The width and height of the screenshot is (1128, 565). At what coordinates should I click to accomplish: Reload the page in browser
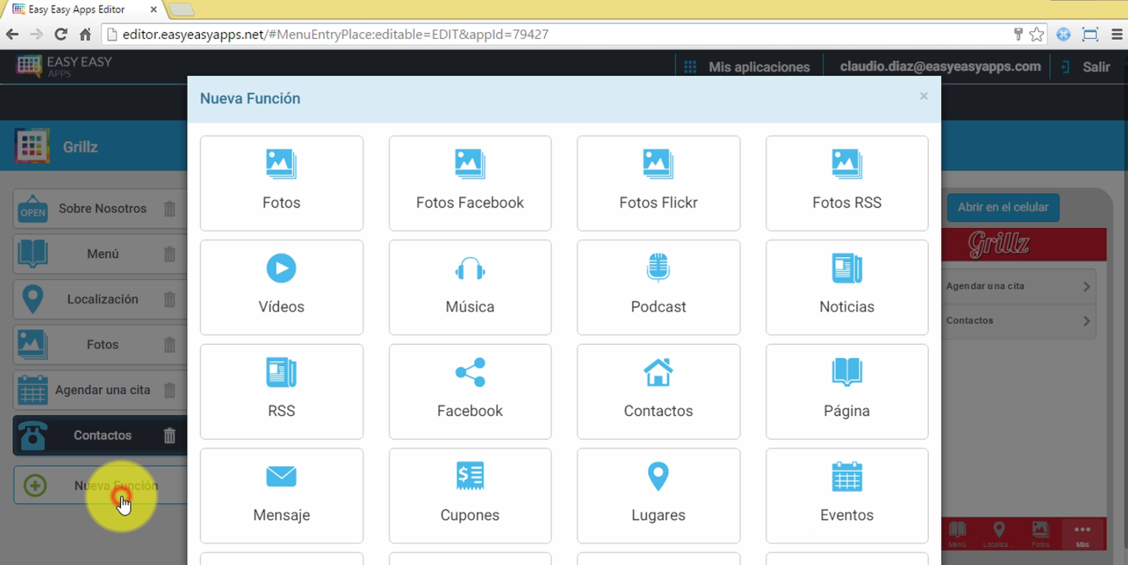coord(61,34)
